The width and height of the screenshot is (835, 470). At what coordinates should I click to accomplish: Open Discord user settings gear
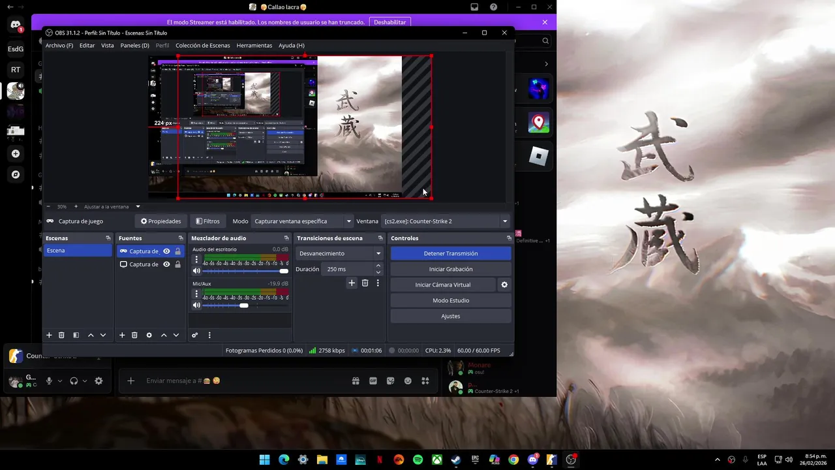99,381
